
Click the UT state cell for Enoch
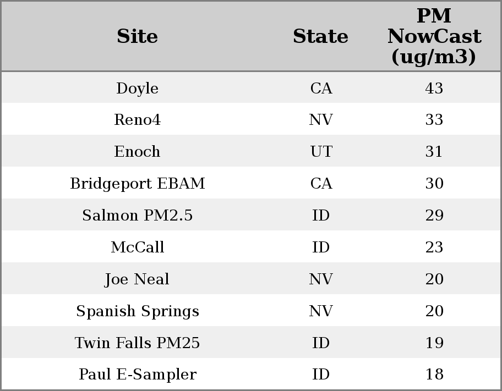click(321, 152)
